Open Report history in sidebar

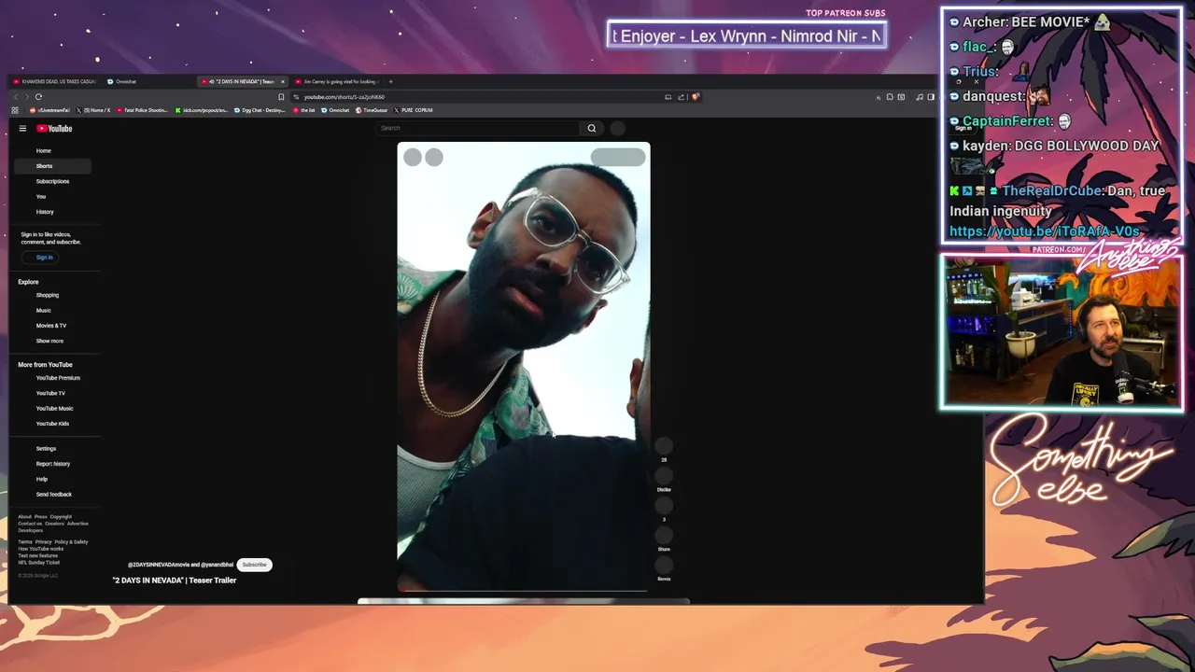(53, 464)
